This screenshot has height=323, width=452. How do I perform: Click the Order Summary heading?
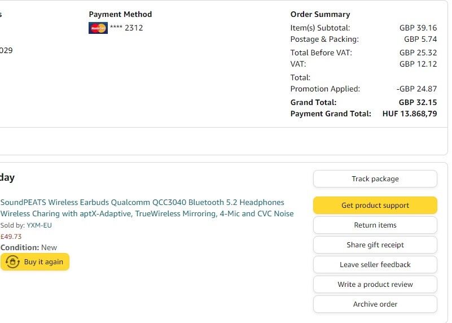(320, 15)
